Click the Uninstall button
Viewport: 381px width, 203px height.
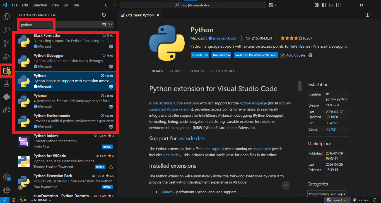(x=219, y=55)
